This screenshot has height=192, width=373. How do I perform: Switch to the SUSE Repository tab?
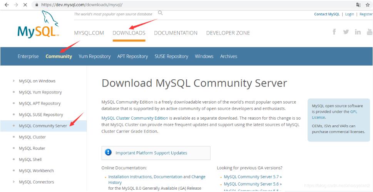coord(171,56)
